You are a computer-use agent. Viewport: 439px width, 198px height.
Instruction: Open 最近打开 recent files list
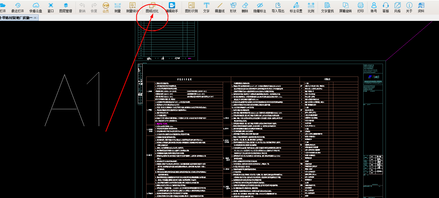point(18,7)
